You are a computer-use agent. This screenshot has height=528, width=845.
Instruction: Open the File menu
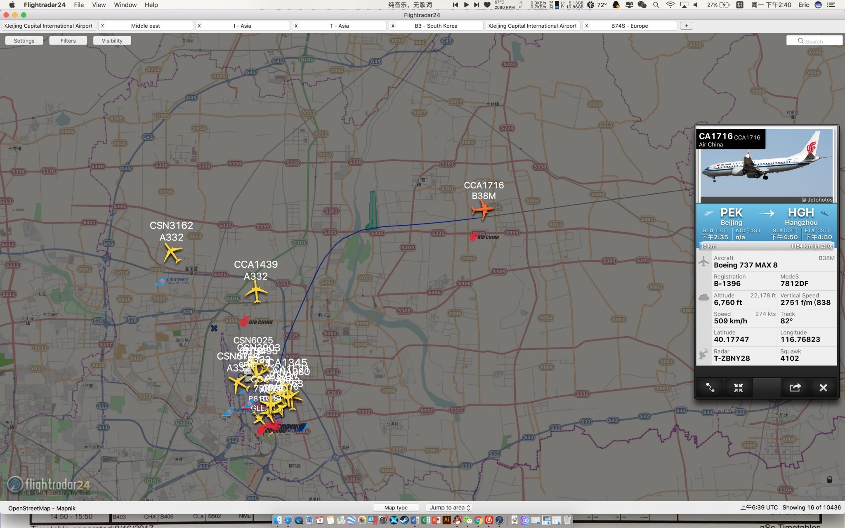click(79, 5)
